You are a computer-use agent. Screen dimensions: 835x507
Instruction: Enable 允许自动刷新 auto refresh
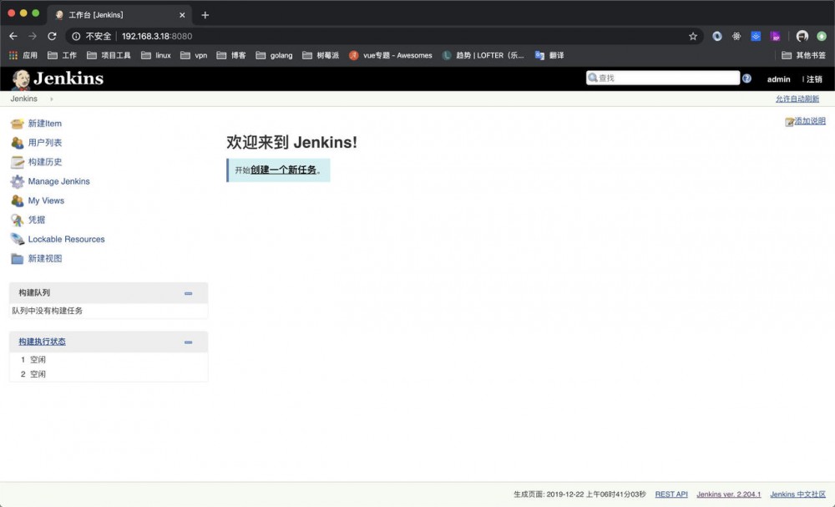797,99
